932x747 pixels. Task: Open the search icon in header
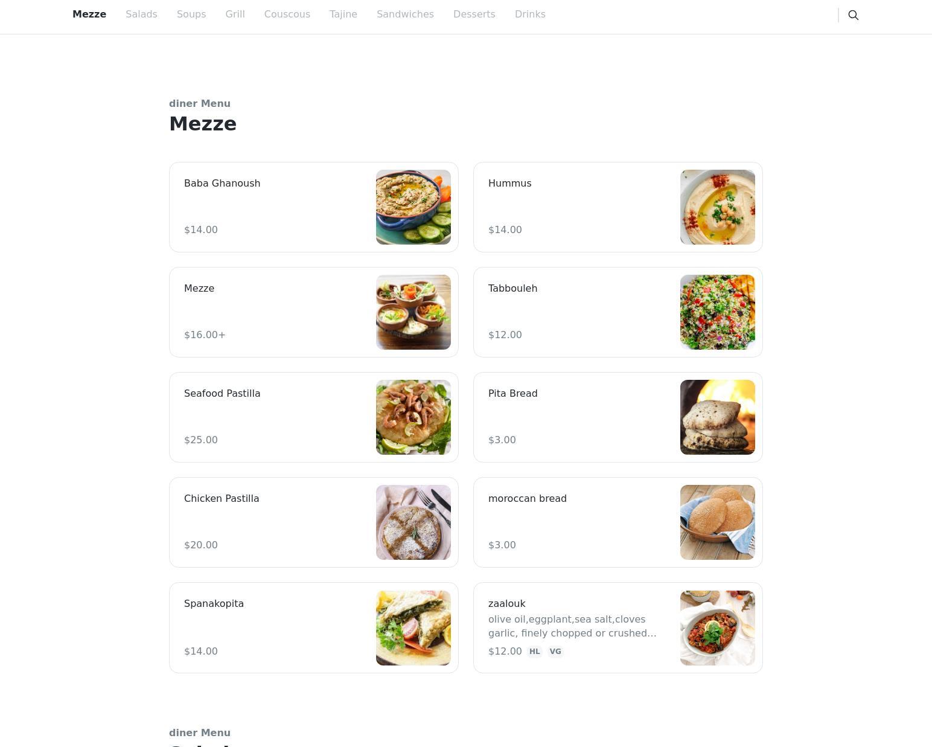pyautogui.click(x=853, y=15)
